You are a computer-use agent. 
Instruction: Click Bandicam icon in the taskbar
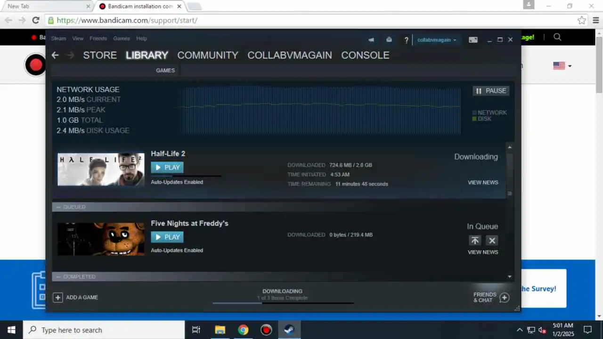266,330
